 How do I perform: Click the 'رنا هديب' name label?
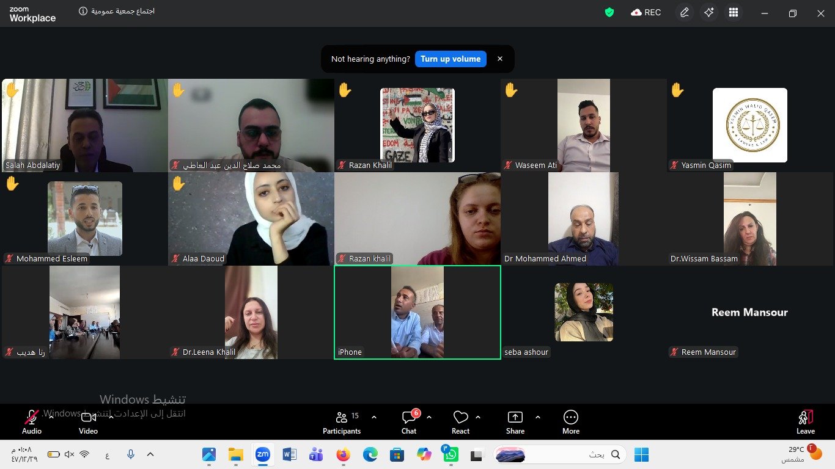(31, 352)
